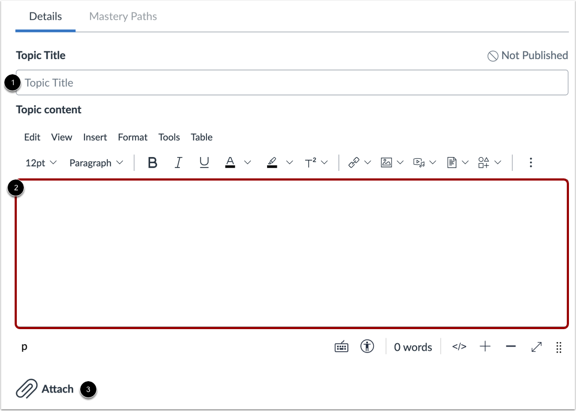This screenshot has height=411, width=576.
Task: Apply superscript formatting
Action: [310, 163]
